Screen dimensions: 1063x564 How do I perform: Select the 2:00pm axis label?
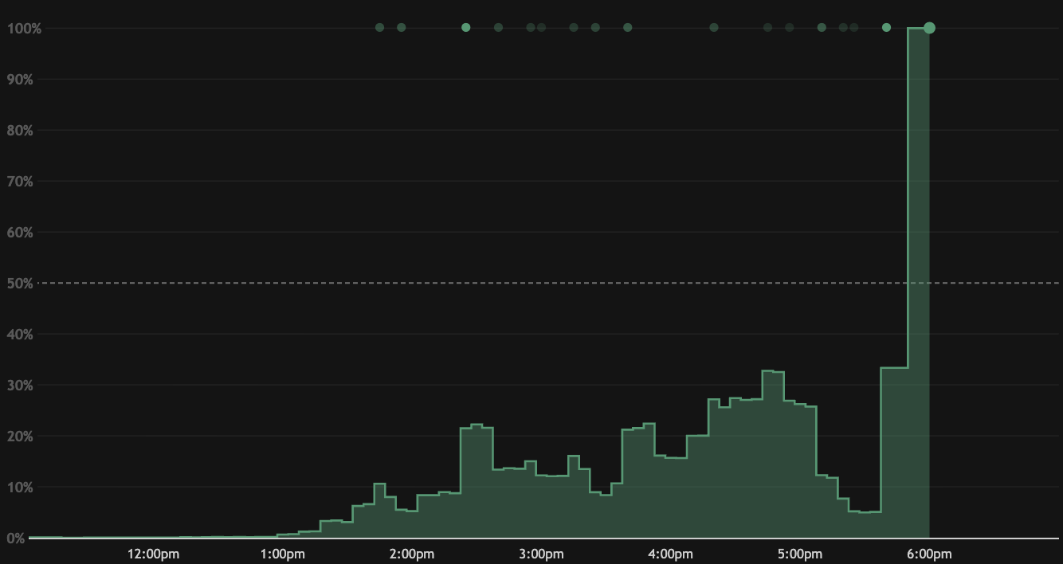coord(412,554)
